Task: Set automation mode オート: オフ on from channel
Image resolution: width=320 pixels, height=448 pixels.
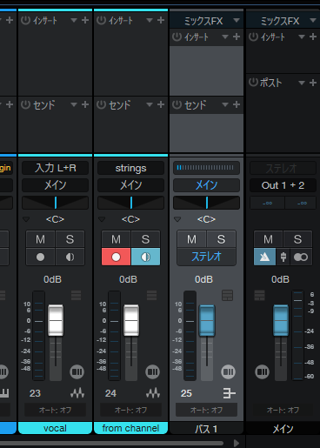Action: (130, 410)
